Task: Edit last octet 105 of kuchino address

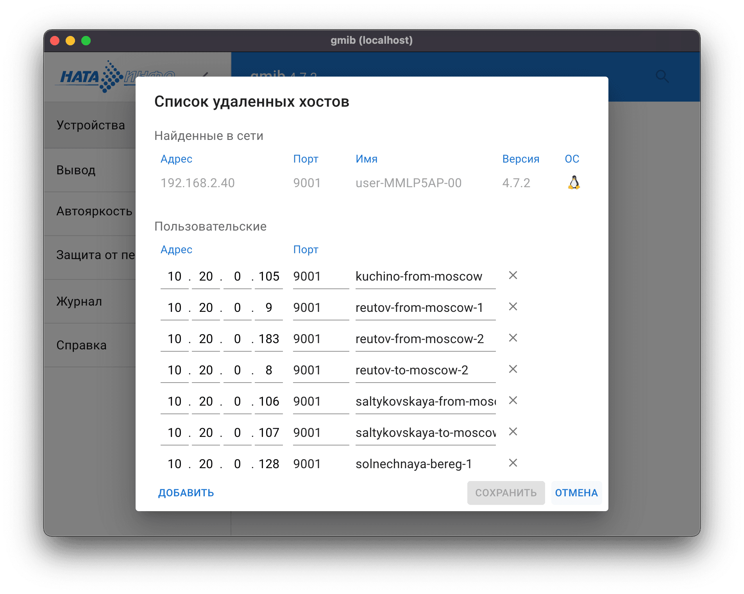Action: (x=269, y=277)
